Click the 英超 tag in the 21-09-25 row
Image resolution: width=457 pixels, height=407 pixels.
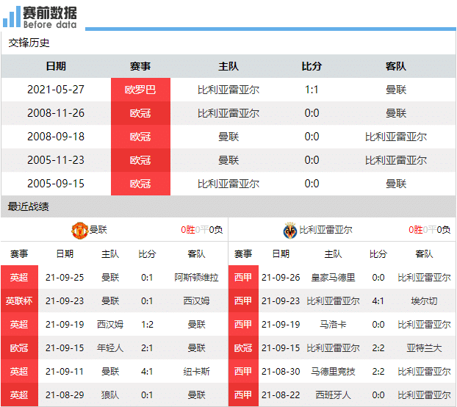tap(19, 278)
